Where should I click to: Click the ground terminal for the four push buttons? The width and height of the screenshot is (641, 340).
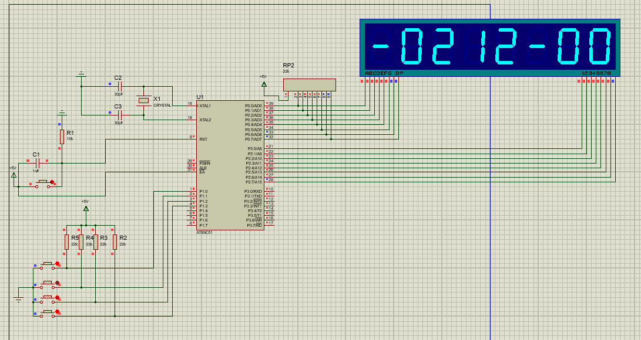tap(18, 300)
